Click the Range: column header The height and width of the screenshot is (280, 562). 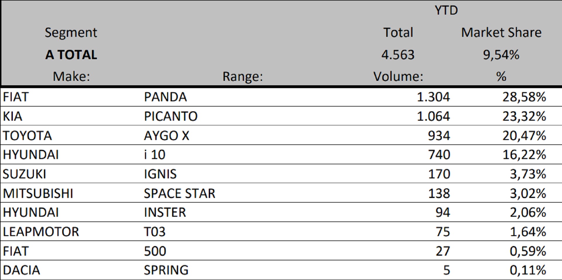243,76
